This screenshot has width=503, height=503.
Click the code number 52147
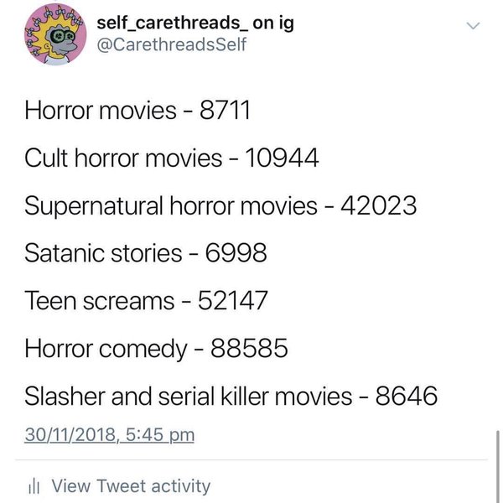tap(232, 300)
